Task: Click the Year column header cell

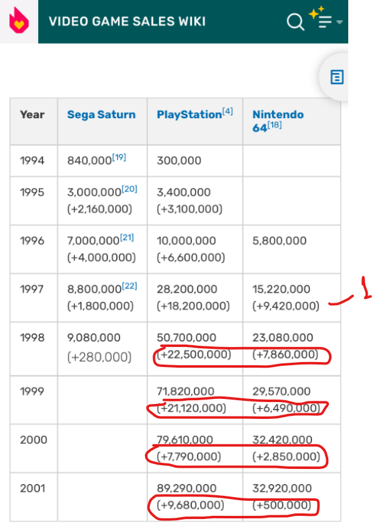Action: point(34,121)
